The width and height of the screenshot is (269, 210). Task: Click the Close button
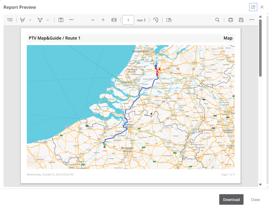click(x=255, y=199)
